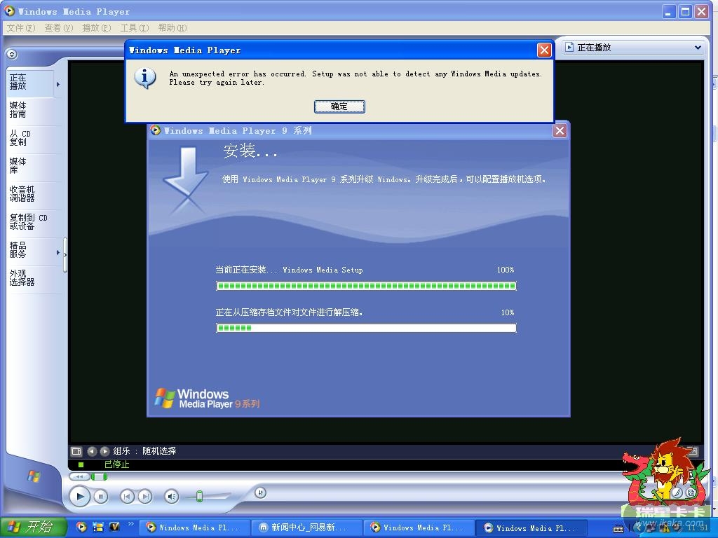
Task: Collapse the sidebar taskbar handle
Action: pos(65,255)
